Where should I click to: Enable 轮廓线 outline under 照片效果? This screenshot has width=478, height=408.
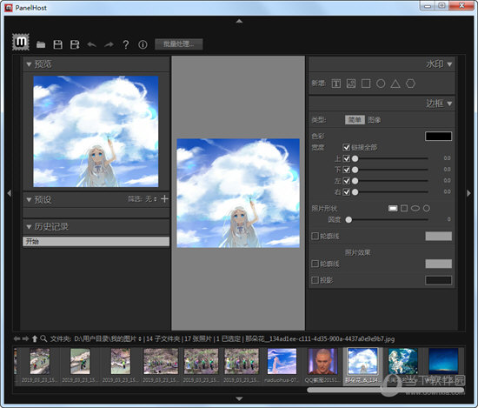[x=315, y=264]
